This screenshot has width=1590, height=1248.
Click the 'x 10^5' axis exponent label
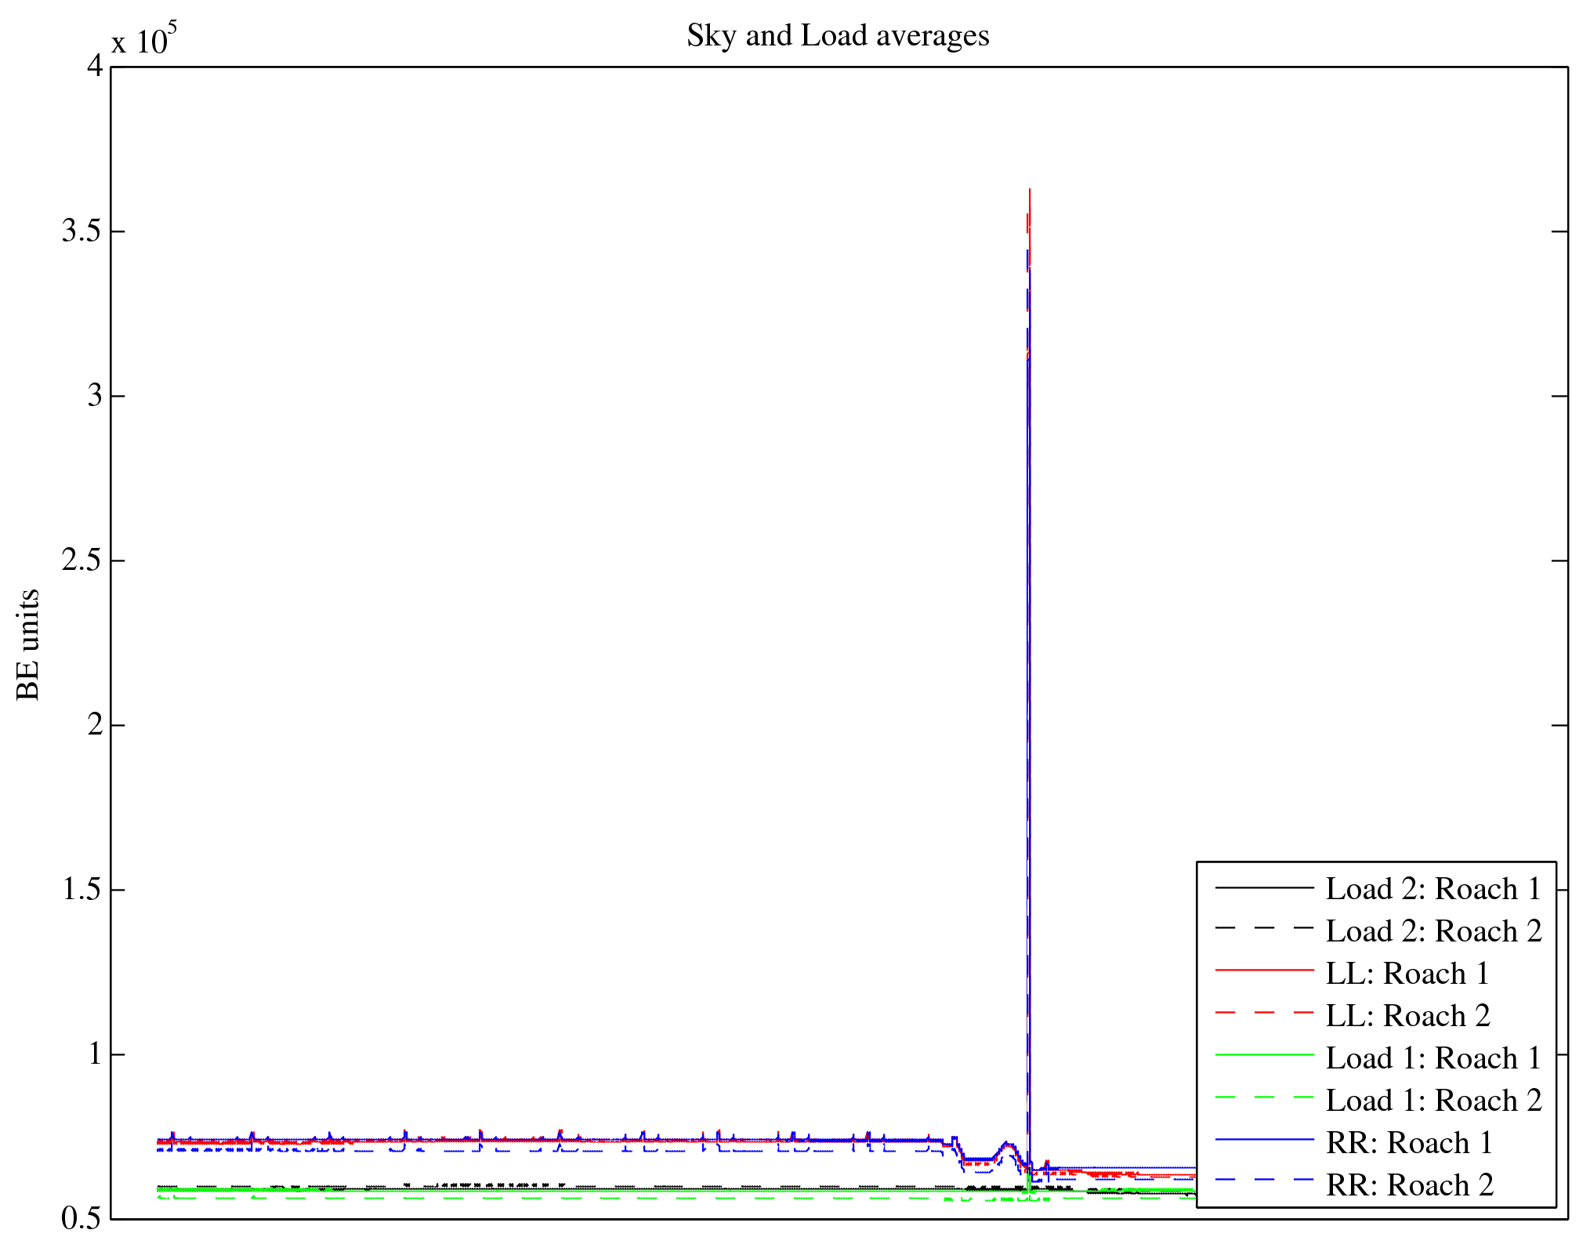coord(143,39)
